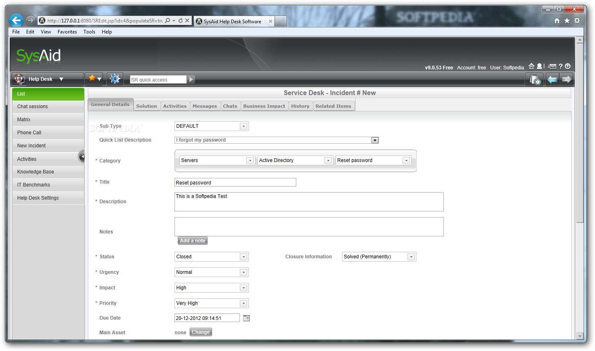
Task: Go to previous record with blue arrow
Action: (x=552, y=79)
